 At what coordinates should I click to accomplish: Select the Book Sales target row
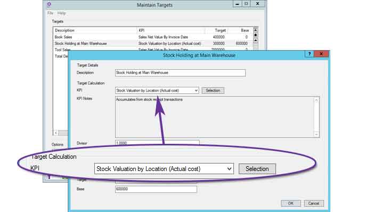coord(153,37)
